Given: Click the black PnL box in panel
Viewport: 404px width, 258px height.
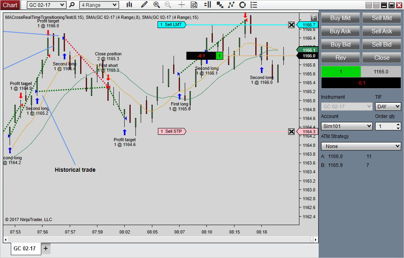Looking at the screenshot, I should [361, 83].
